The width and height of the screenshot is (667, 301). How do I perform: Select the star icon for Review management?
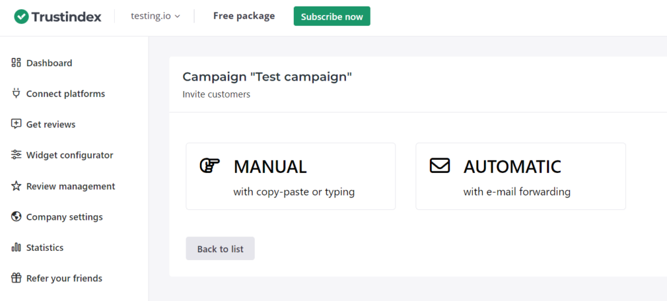16,186
